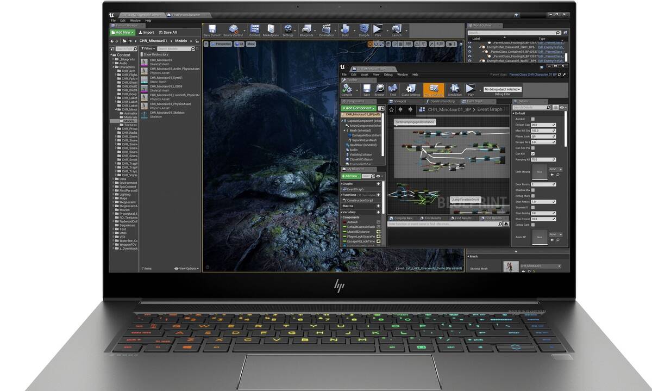Click Play icon in blueprint editor toolbar
The height and width of the screenshot is (391, 652).
(x=471, y=90)
